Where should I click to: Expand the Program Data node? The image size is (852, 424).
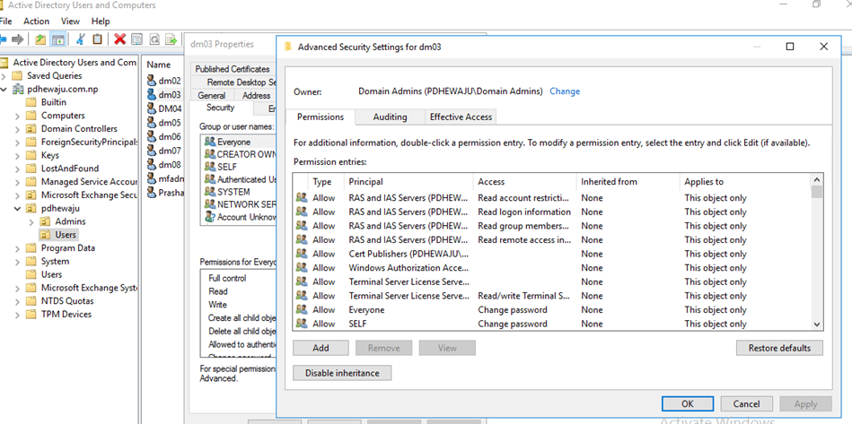(17, 247)
